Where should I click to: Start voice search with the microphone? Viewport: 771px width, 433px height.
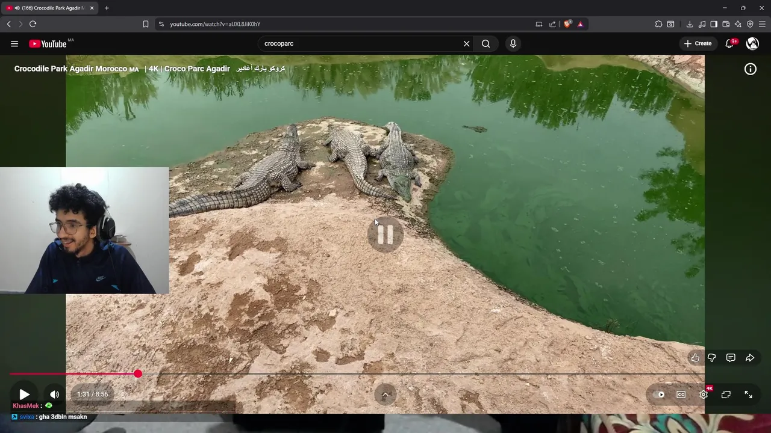point(513,43)
